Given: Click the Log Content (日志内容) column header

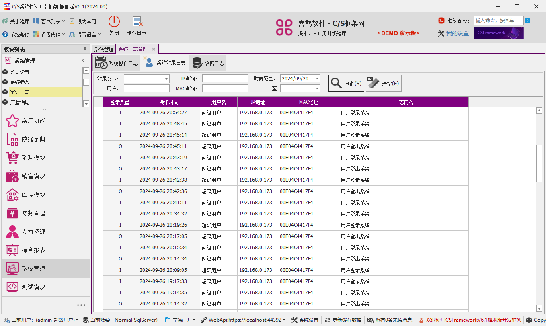Looking at the screenshot, I should tap(404, 102).
